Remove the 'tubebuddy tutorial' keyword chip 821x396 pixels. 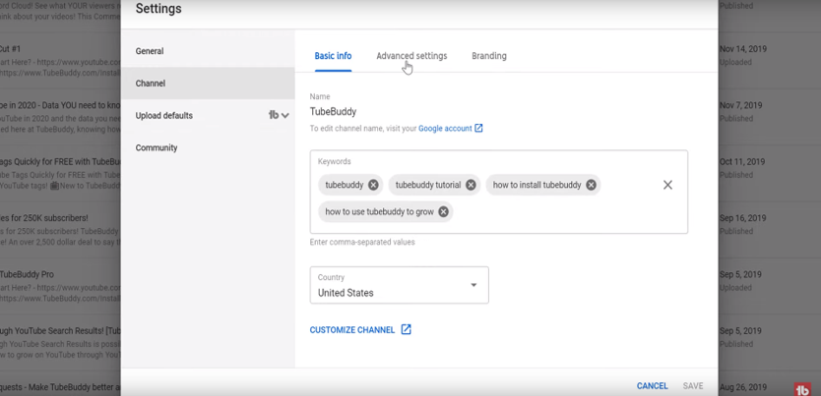[471, 185]
